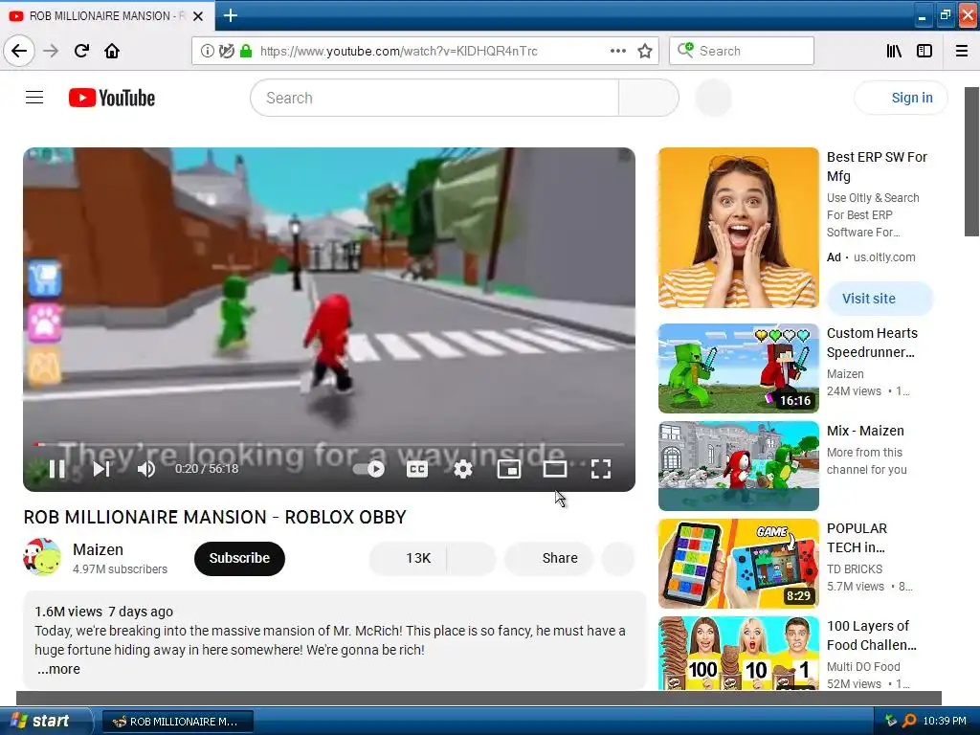Open the browser home page

pos(112,51)
